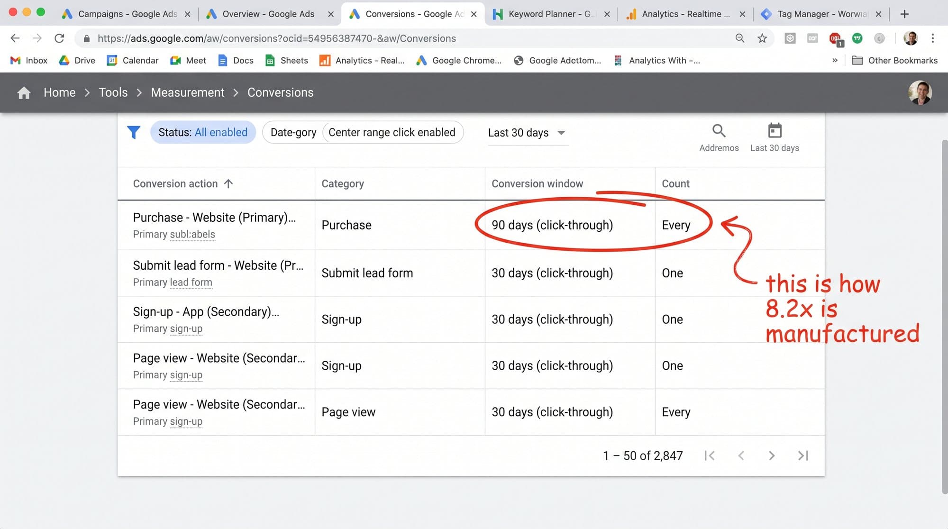Click the Center range click enabled chip
948x529 pixels.
[x=392, y=132]
